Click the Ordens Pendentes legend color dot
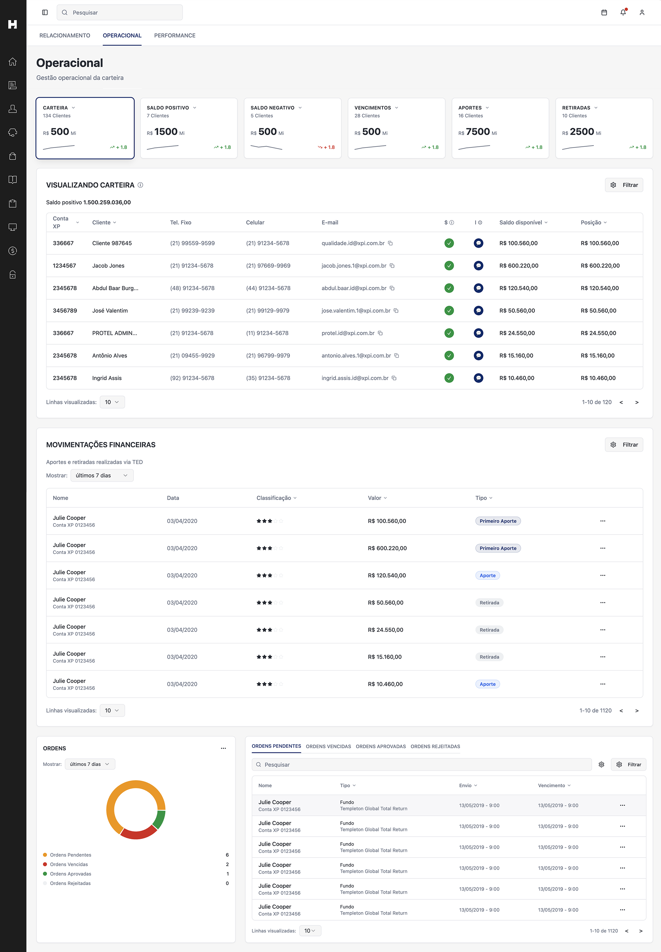 pos(45,855)
